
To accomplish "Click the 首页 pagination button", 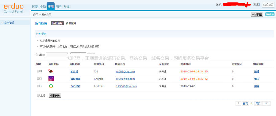I will (x=245, y=103).
